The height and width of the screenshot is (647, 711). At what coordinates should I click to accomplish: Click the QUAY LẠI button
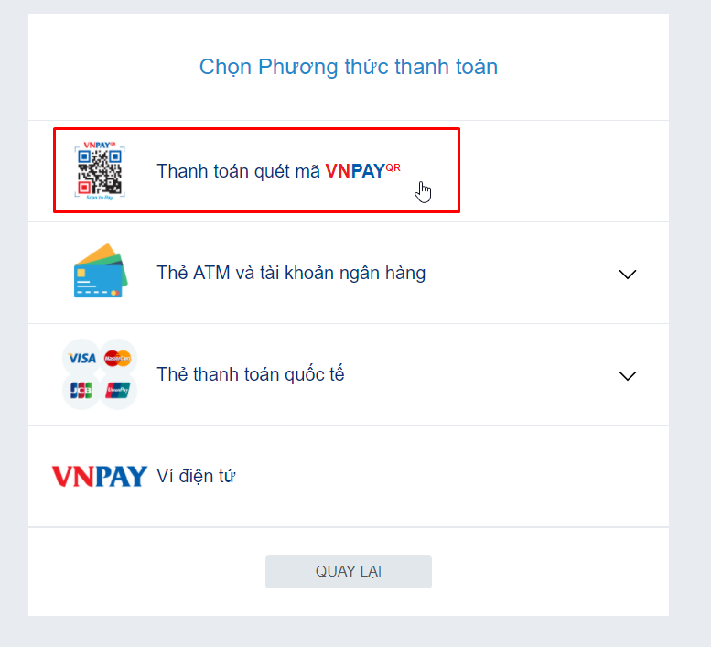click(x=349, y=572)
